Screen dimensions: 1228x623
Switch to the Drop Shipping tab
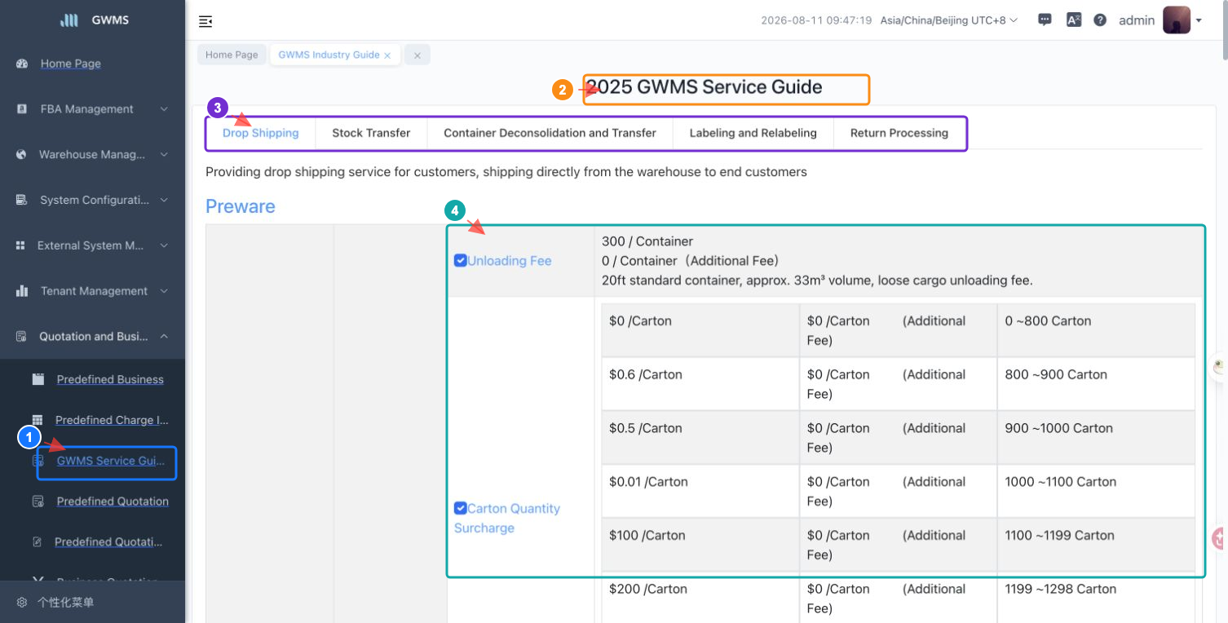261,133
